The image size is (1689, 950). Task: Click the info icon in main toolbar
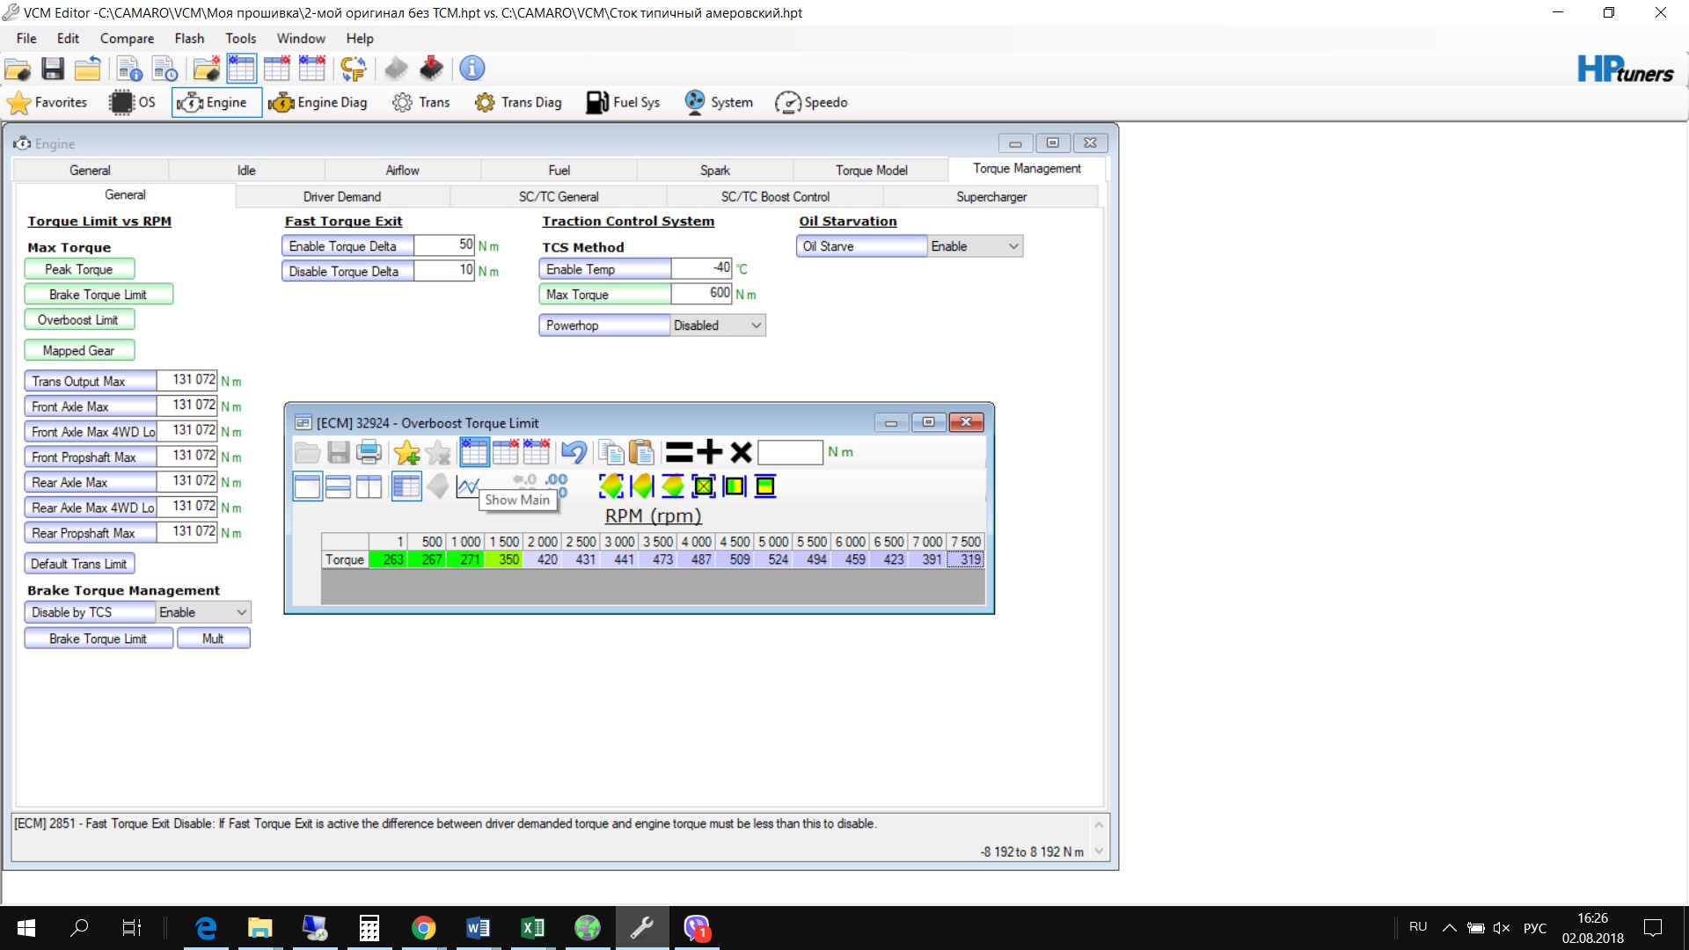(x=472, y=69)
